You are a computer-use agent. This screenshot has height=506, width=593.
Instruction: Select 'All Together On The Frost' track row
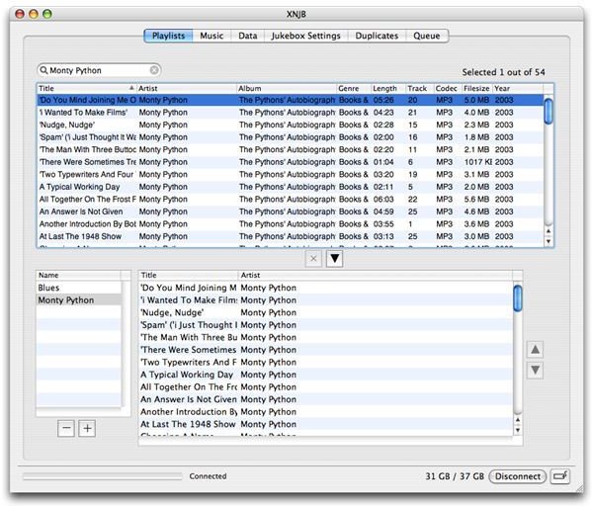pyautogui.click(x=290, y=200)
